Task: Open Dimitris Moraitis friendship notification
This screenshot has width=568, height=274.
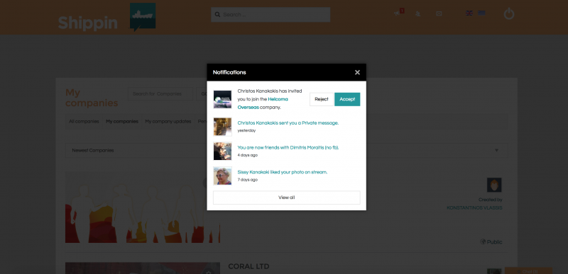Action: point(288,147)
